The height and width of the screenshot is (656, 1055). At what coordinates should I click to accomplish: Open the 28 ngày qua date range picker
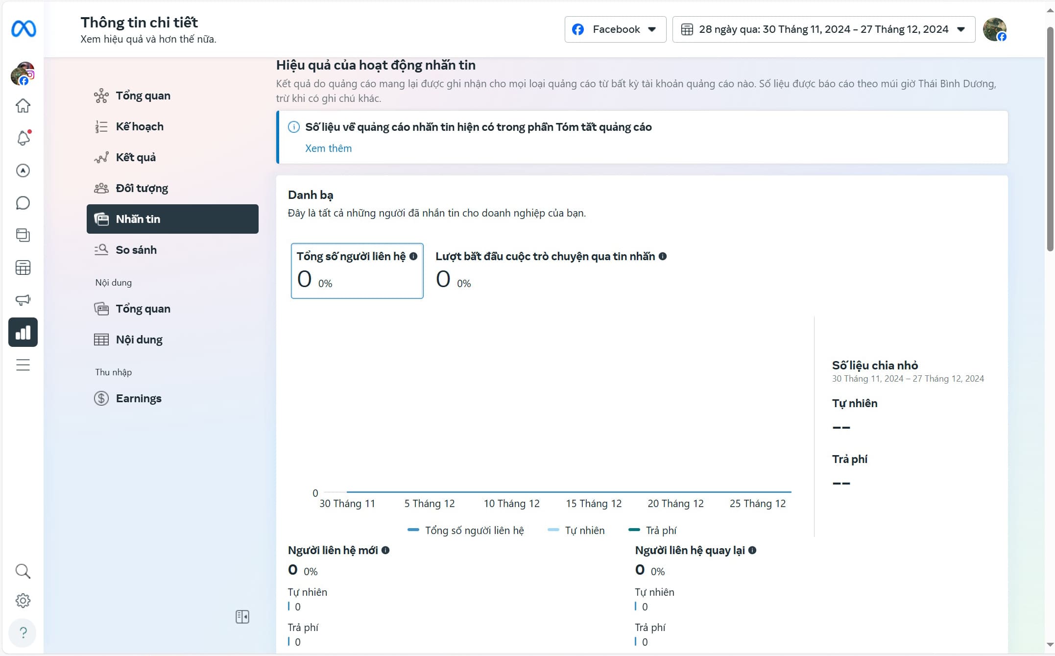[824, 29]
